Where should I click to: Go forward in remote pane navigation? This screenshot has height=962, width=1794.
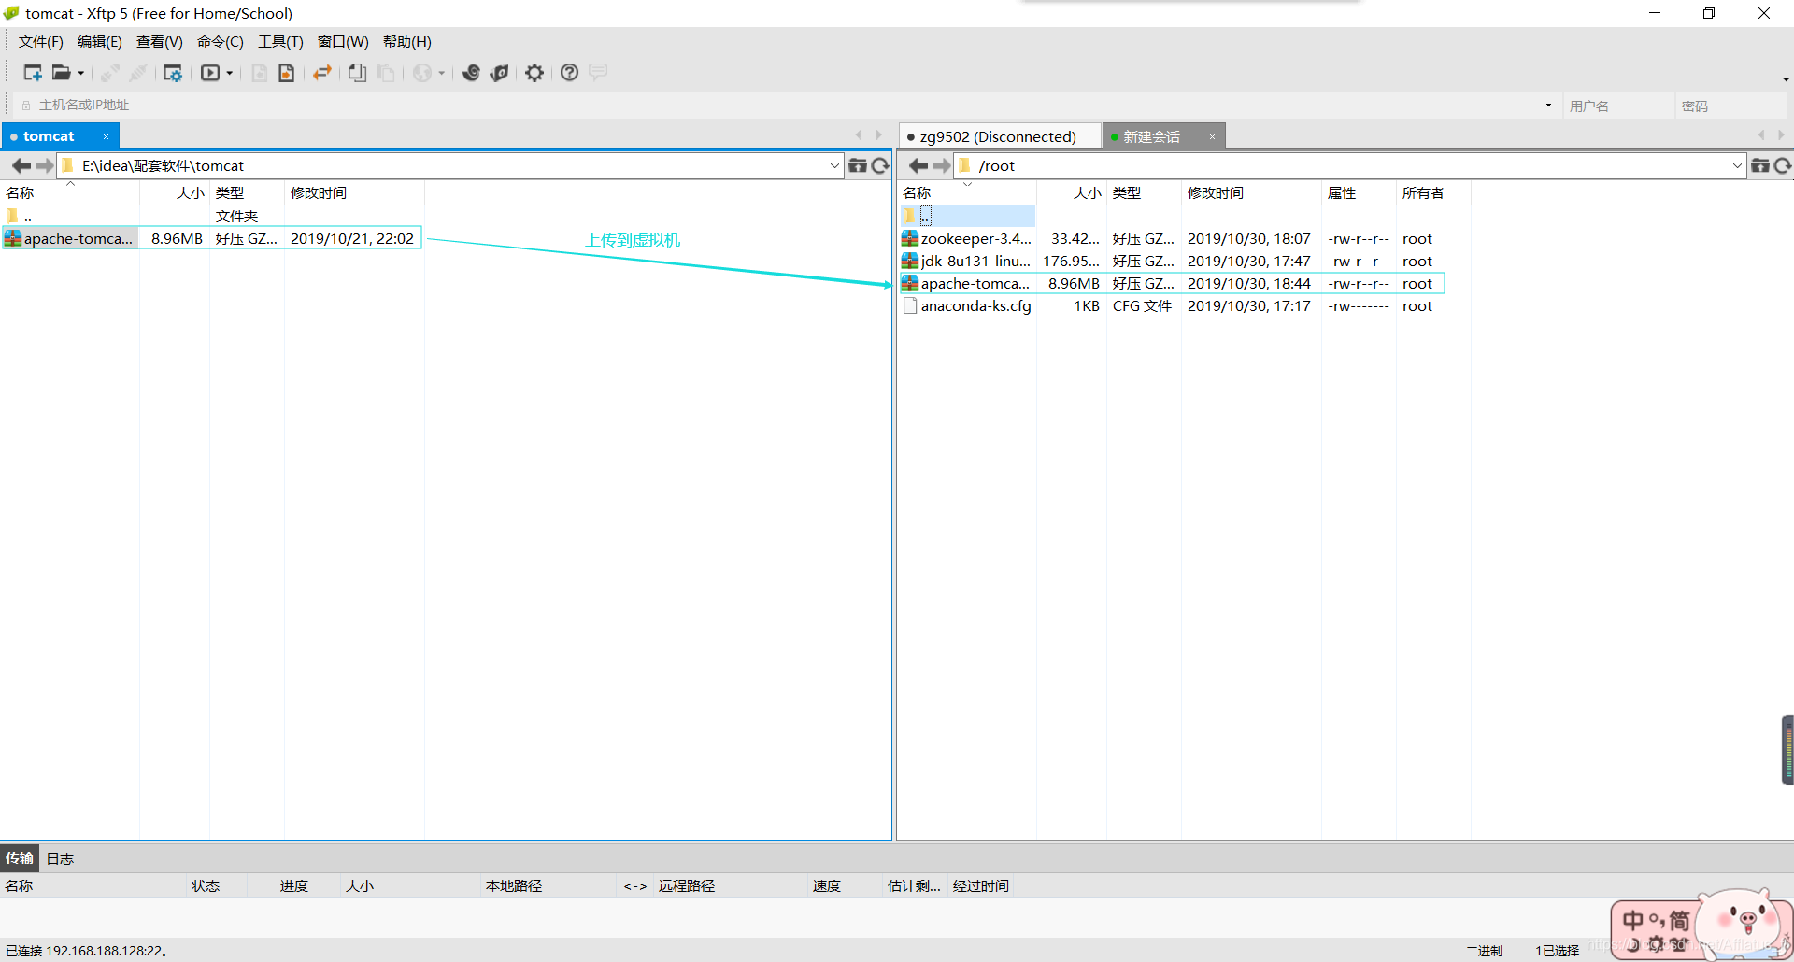(x=941, y=166)
